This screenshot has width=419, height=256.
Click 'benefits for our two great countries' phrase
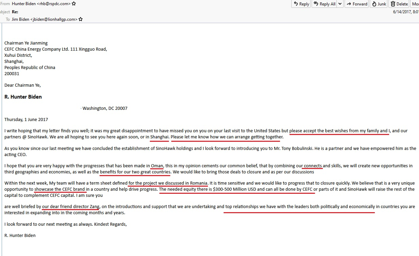(x=135, y=172)
